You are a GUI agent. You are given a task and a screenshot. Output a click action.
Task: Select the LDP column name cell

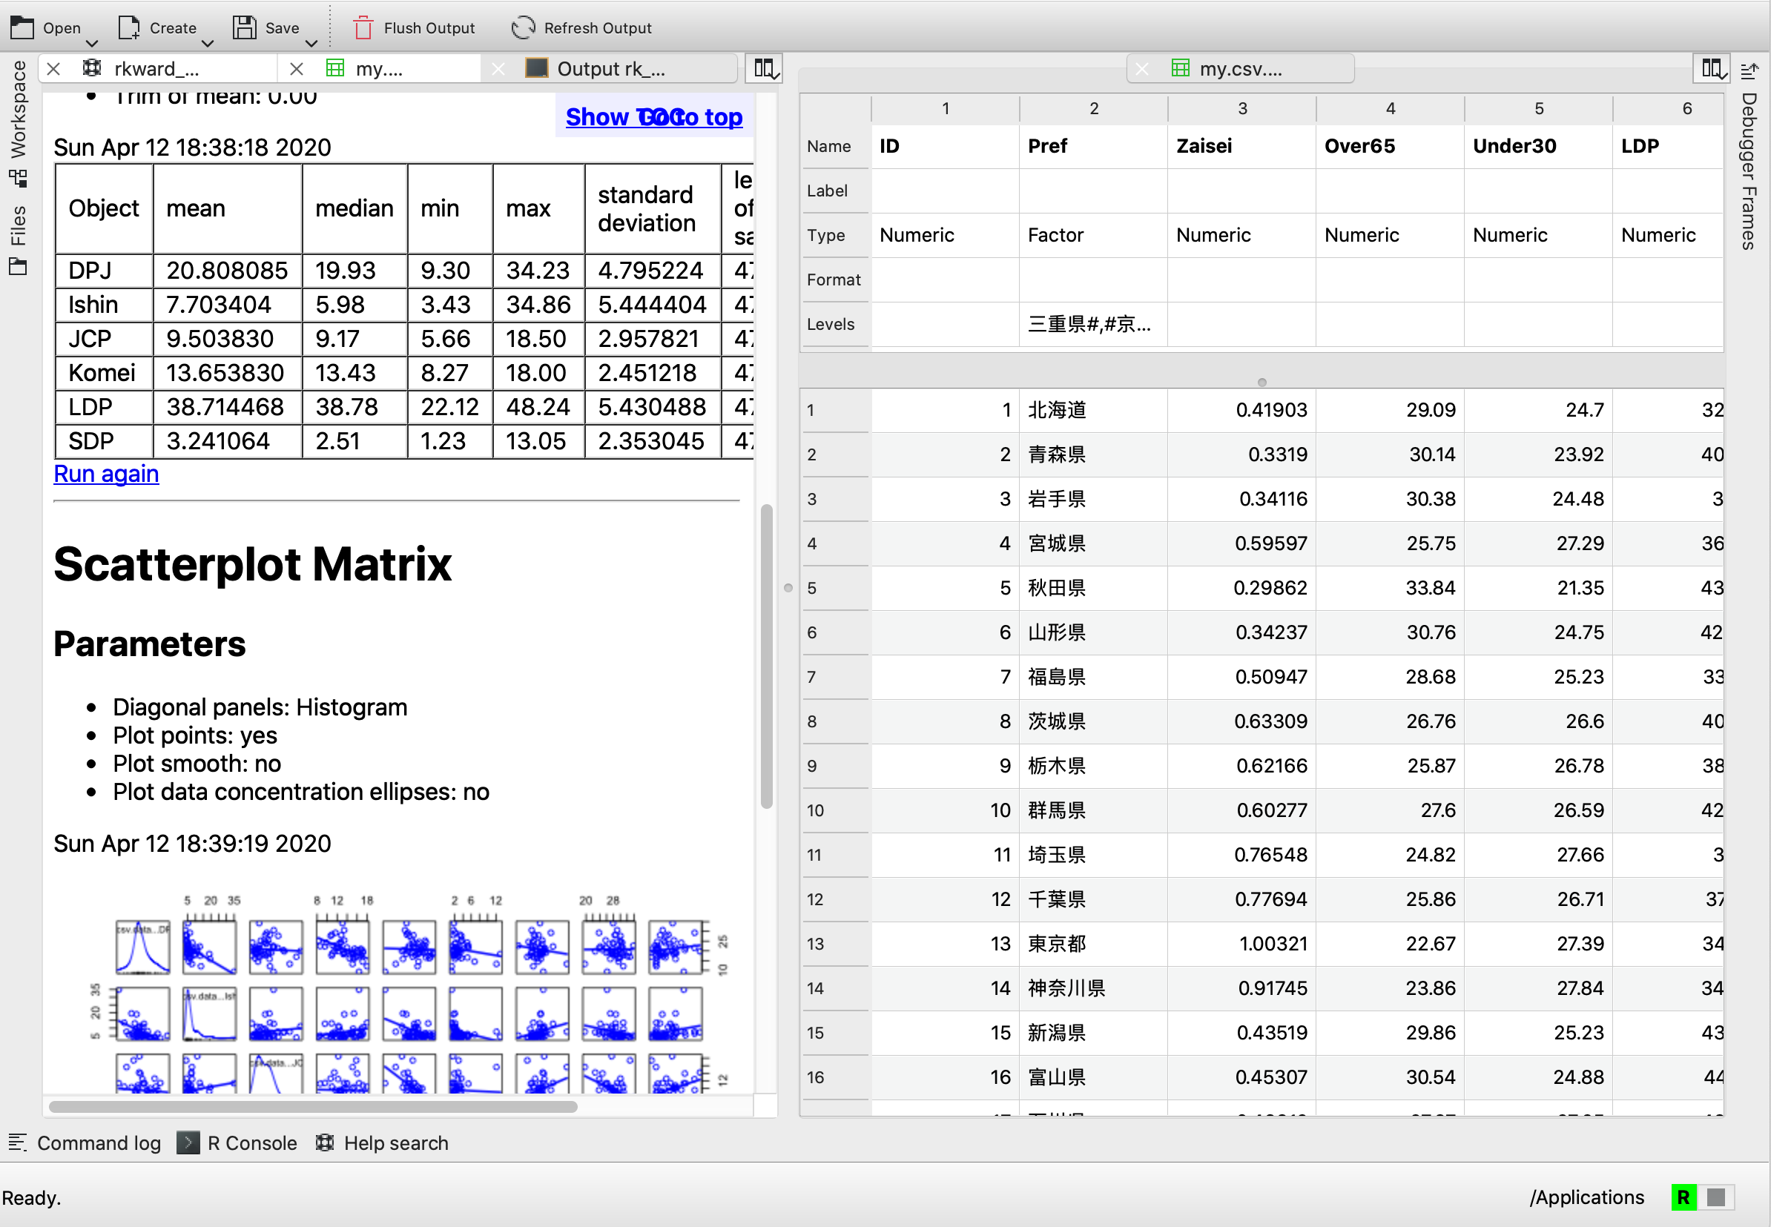pos(1668,146)
